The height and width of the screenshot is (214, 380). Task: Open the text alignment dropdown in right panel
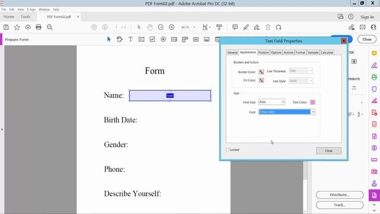coord(351,114)
